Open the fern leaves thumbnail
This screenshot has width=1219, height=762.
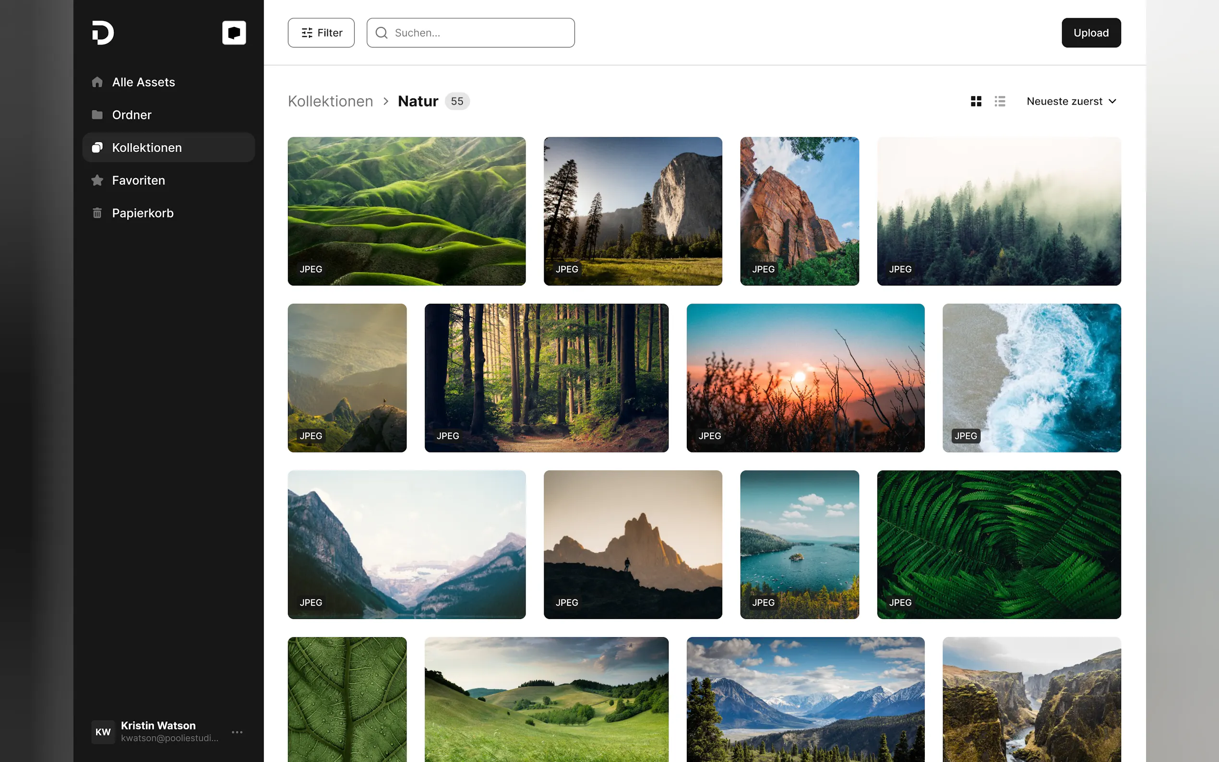(x=998, y=544)
